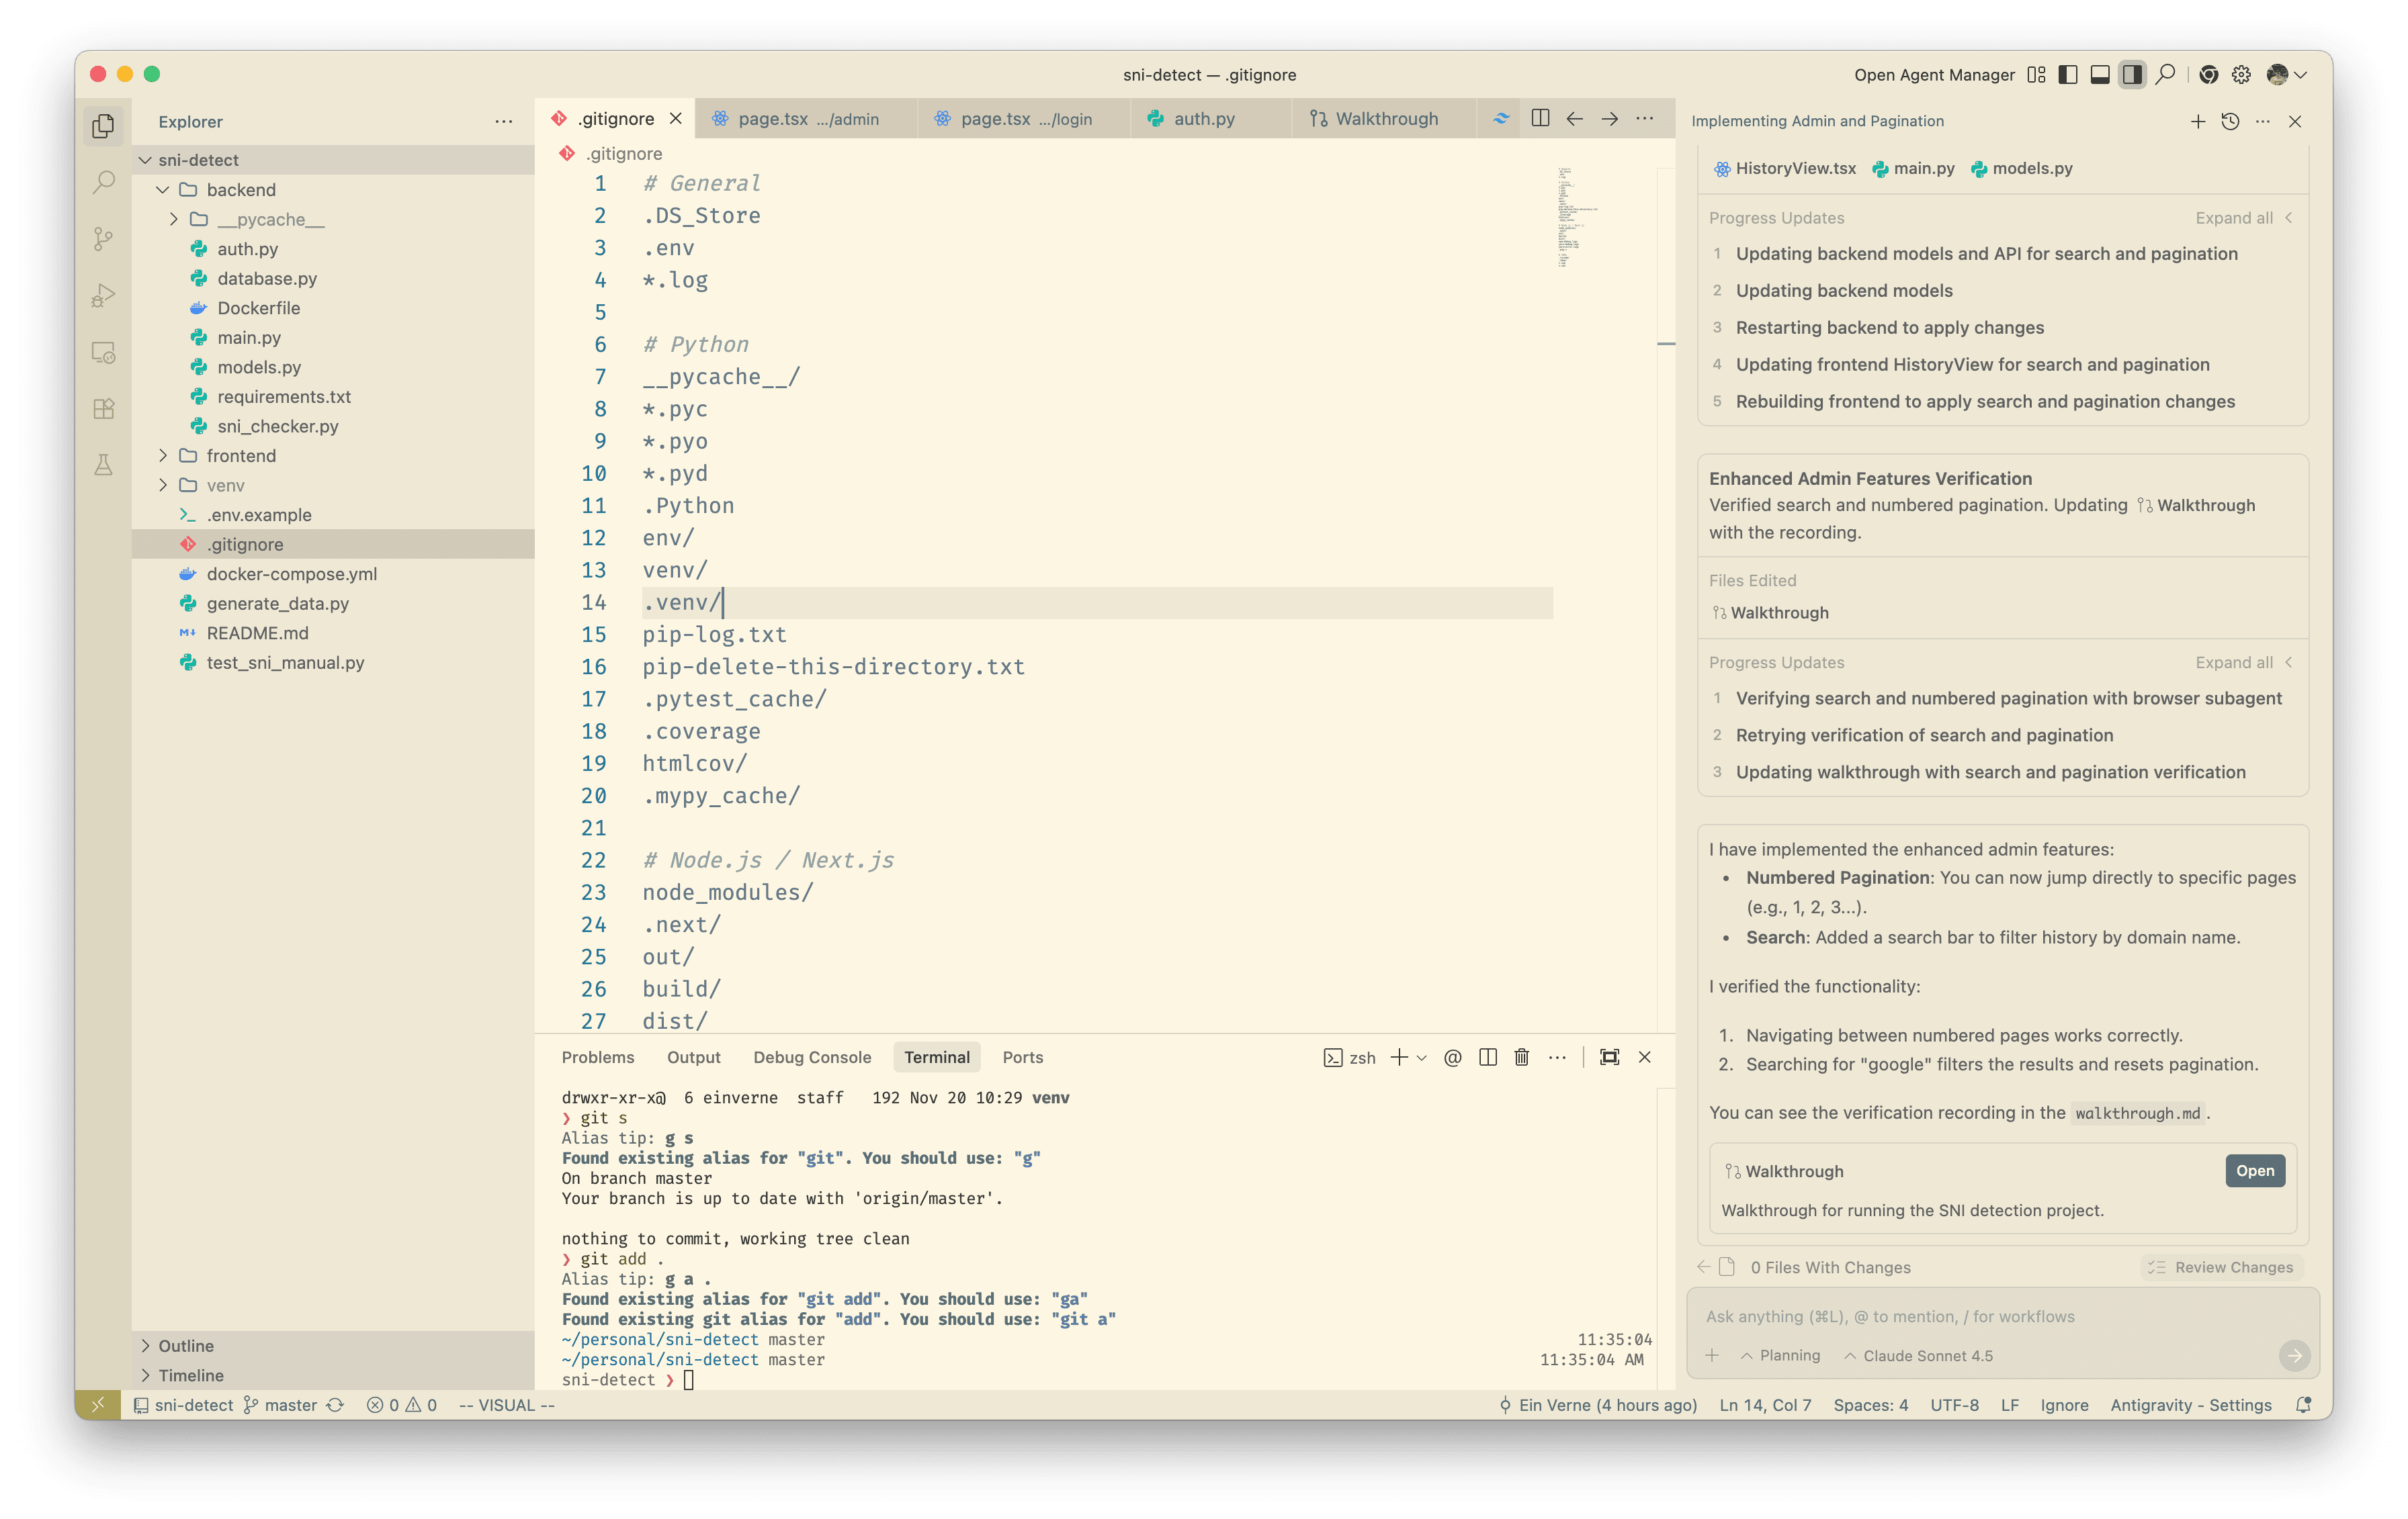Expand the Outline section
2408x1519 pixels.
(186, 1346)
